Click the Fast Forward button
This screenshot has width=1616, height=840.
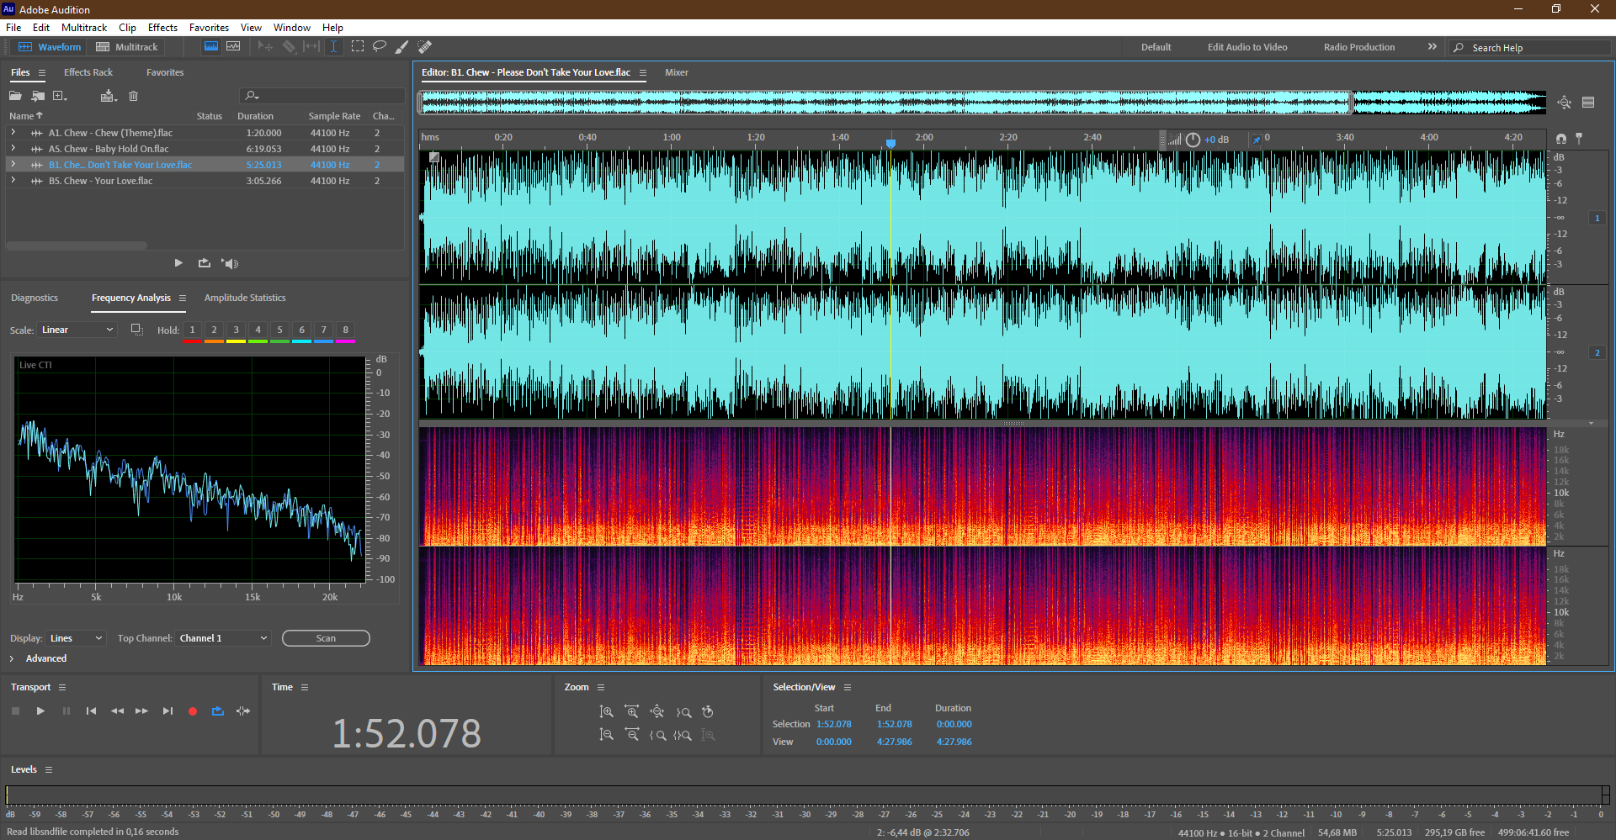tap(141, 711)
